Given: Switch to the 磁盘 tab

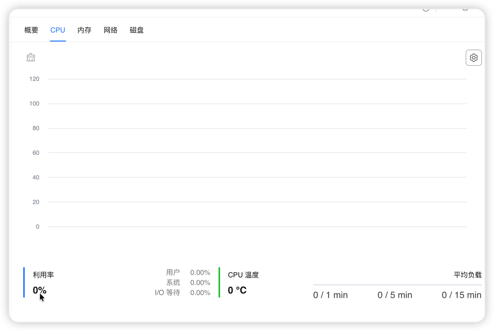Looking at the screenshot, I should coord(137,30).
